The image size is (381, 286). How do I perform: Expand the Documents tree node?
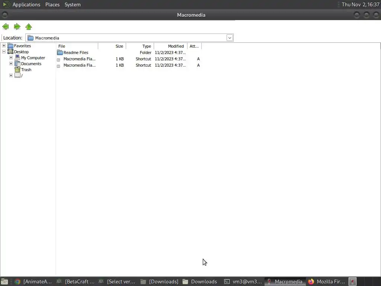point(11,63)
